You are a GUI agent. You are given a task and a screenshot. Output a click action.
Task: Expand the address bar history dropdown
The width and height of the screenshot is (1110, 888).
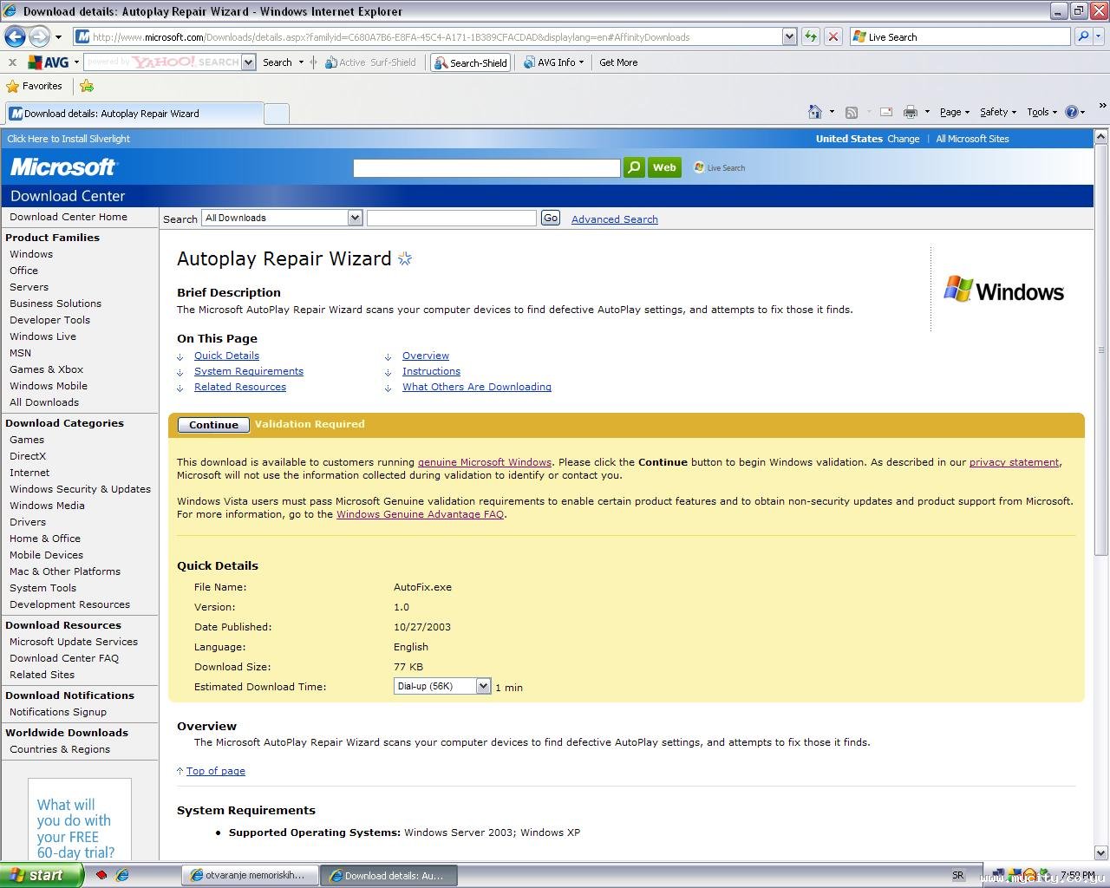point(789,36)
